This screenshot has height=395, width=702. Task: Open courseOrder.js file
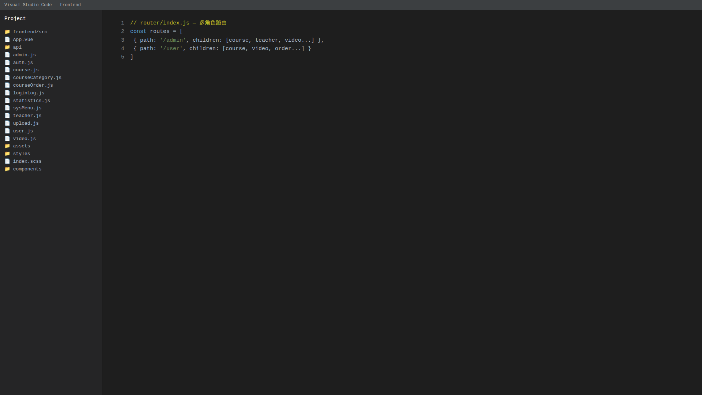click(33, 85)
